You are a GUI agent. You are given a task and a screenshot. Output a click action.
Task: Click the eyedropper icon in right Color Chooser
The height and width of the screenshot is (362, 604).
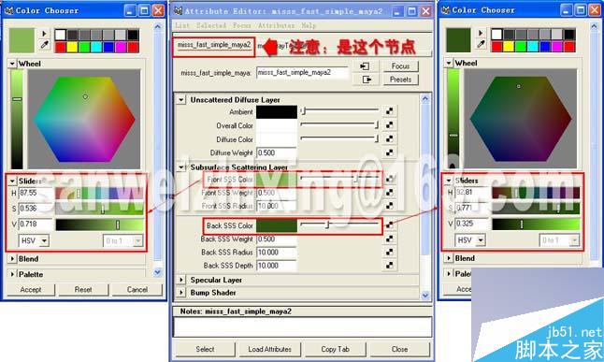[481, 44]
